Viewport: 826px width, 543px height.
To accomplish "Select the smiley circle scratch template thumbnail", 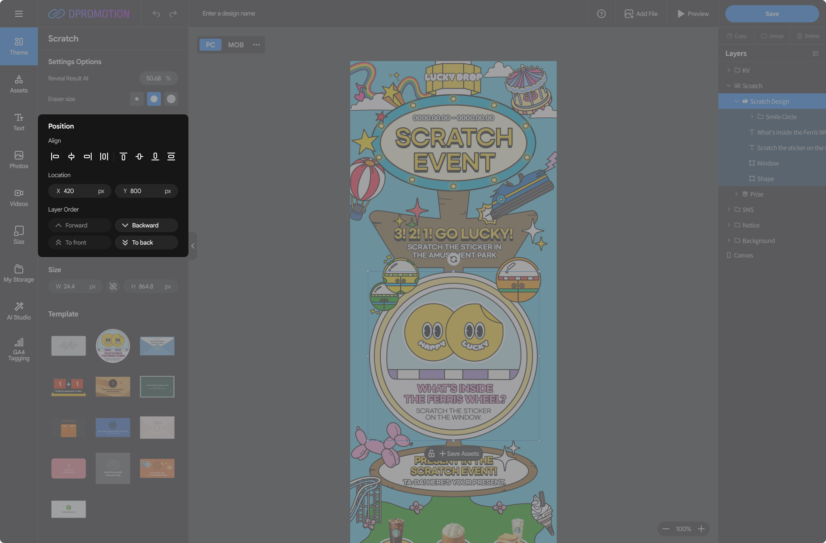I will 113,346.
